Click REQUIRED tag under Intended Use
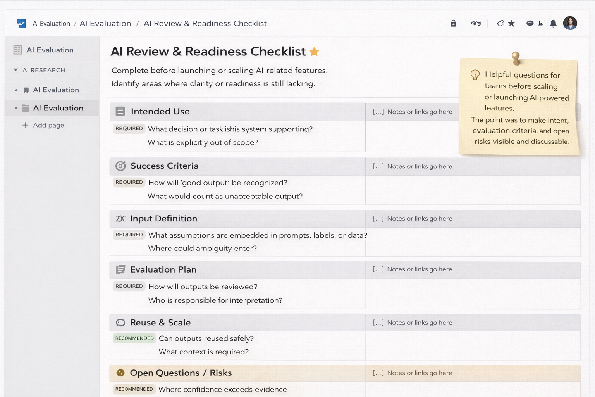The image size is (595, 397). 129,129
